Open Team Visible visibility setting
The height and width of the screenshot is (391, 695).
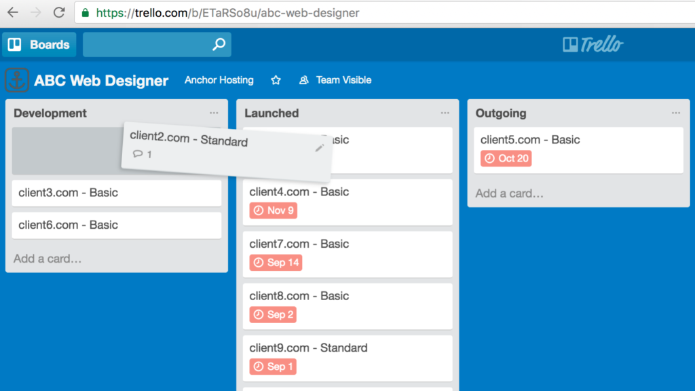(x=336, y=80)
